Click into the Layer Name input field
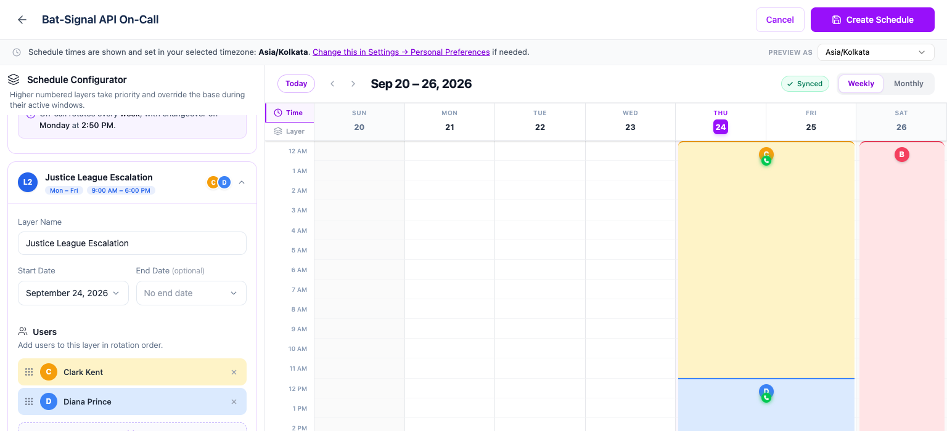The width and height of the screenshot is (947, 431). point(132,243)
